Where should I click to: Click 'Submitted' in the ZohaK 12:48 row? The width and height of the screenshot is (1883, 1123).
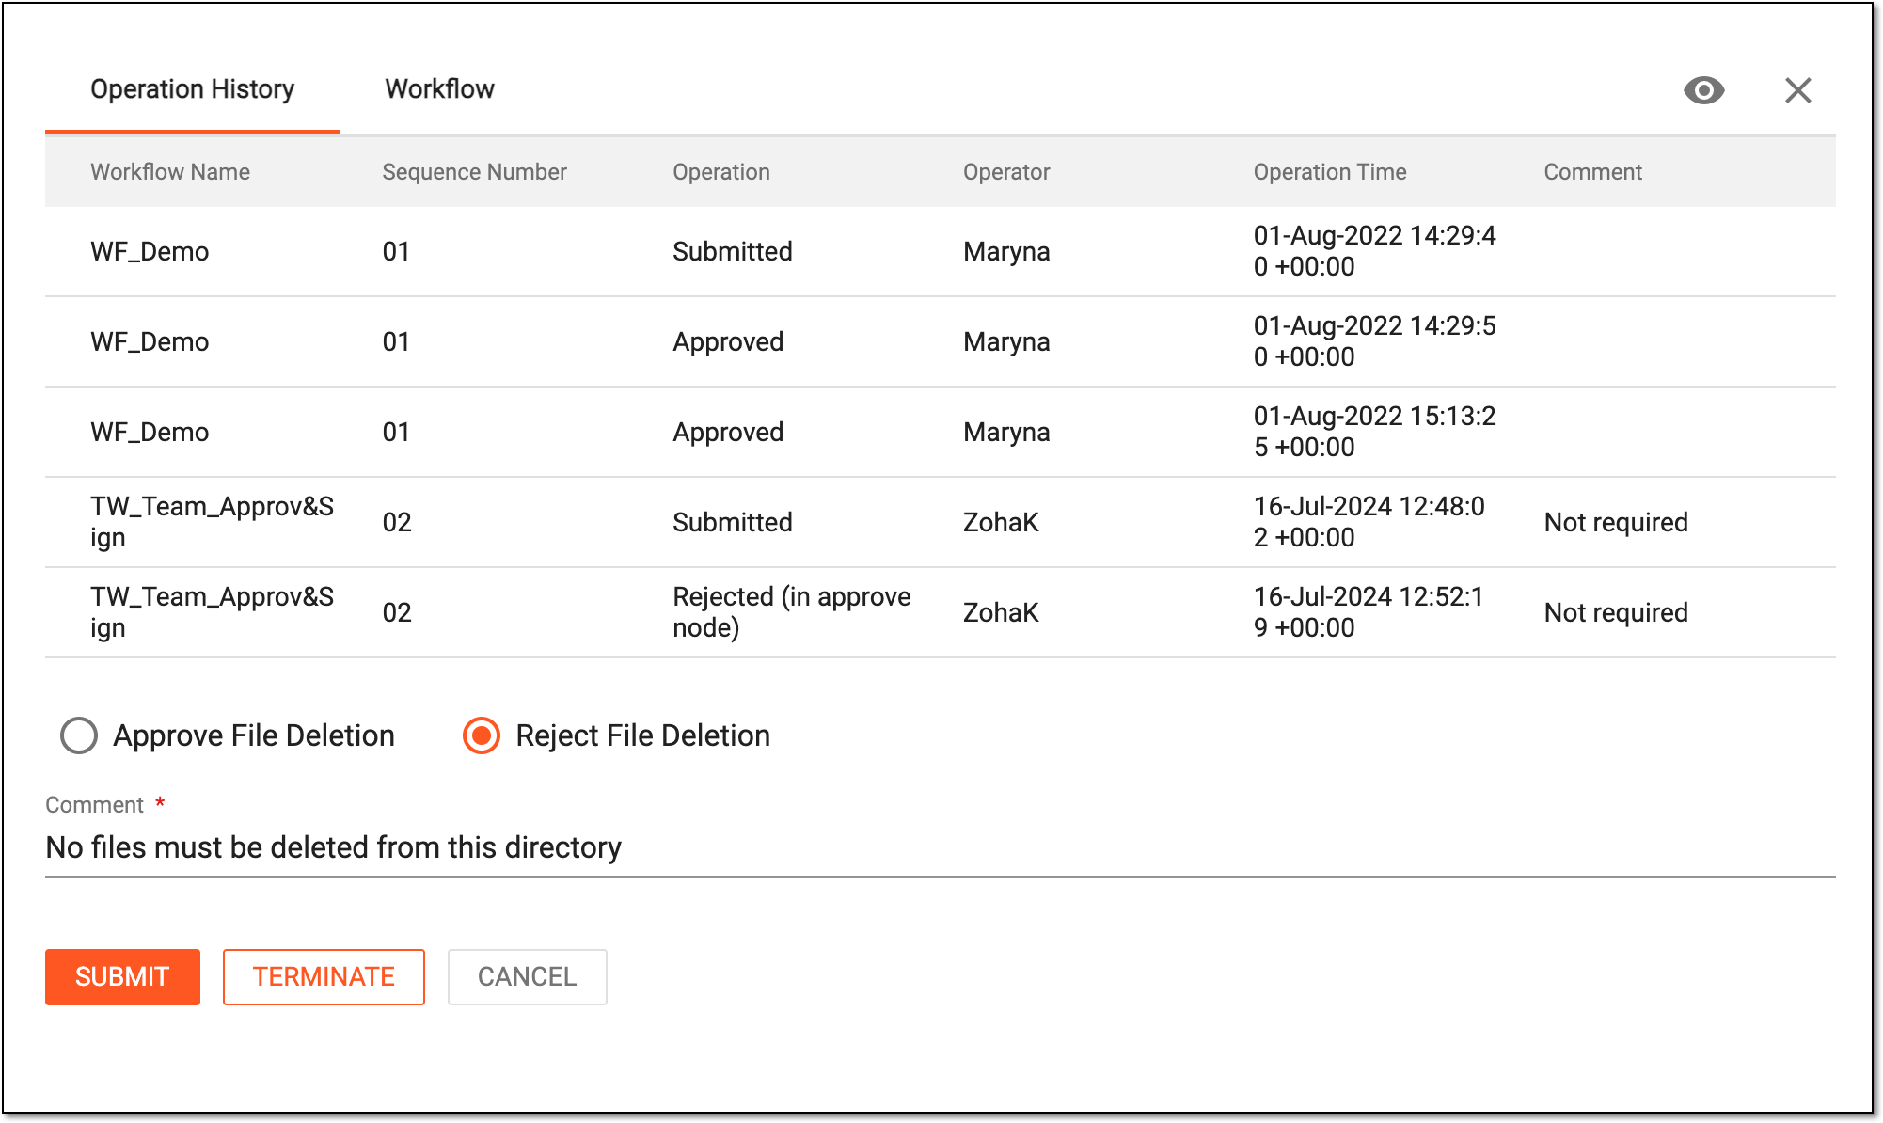click(x=733, y=522)
